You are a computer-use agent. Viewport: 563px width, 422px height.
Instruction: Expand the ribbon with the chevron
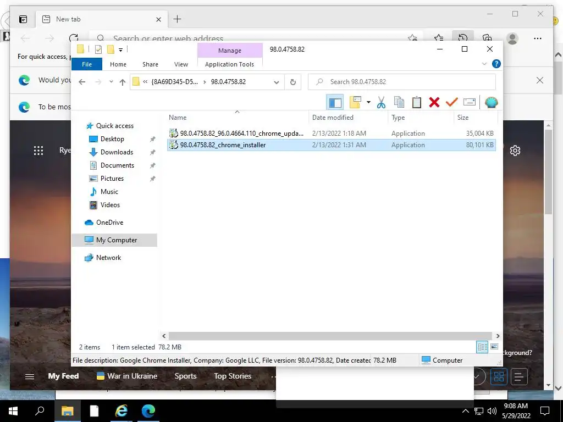[x=484, y=64]
